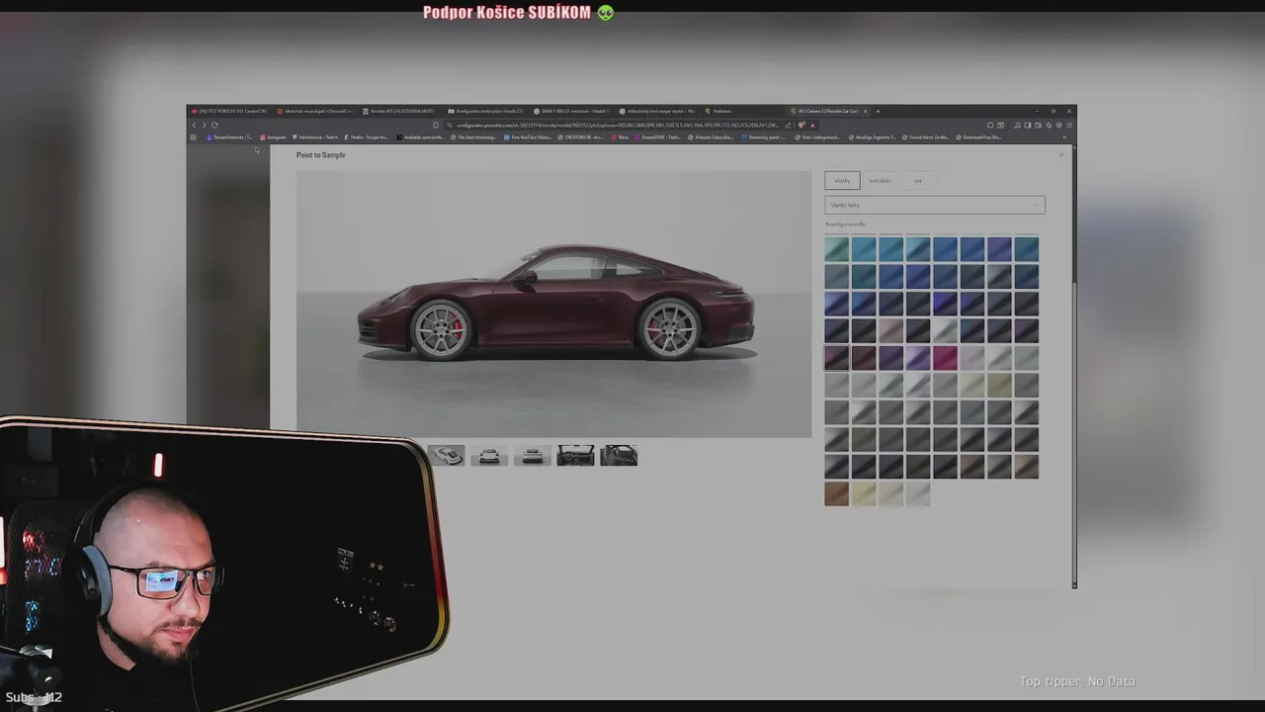Open a new browser tab with plus icon
This screenshot has width=1265, height=712.
click(x=878, y=111)
